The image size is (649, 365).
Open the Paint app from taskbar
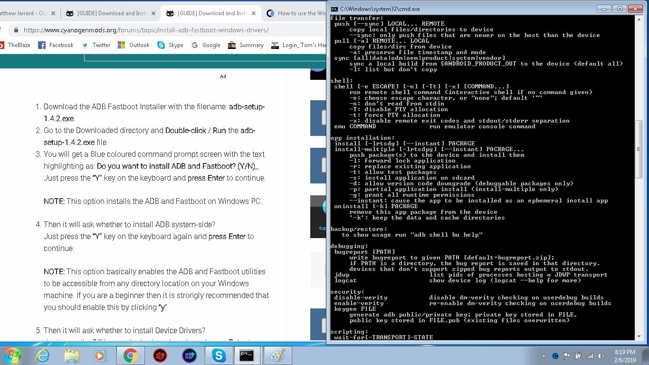tap(277, 355)
